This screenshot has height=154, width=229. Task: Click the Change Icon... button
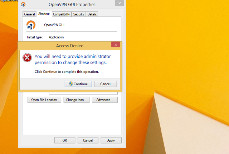click(x=76, y=100)
